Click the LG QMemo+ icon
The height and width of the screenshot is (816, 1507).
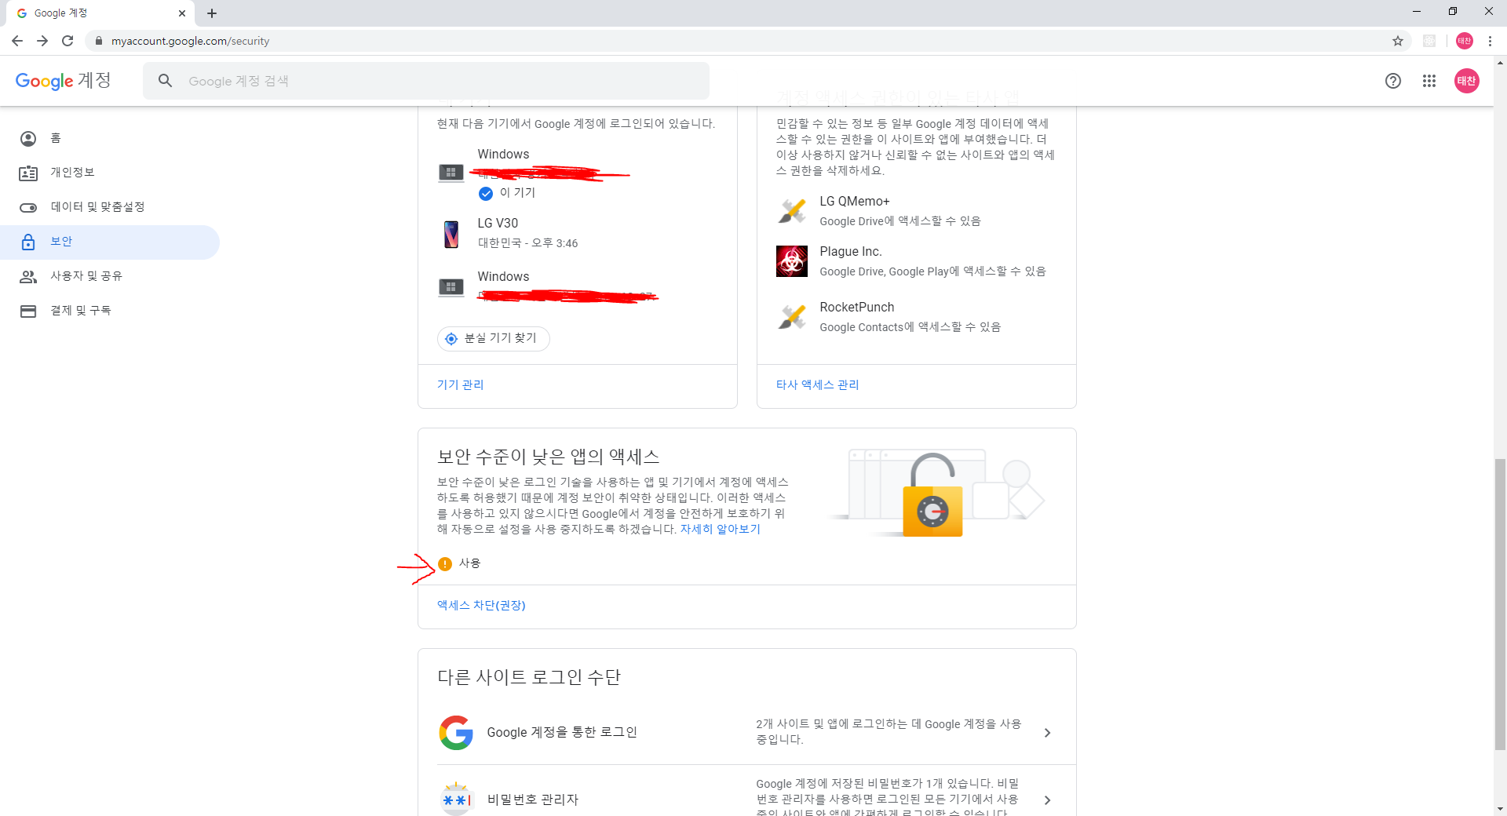coord(791,210)
